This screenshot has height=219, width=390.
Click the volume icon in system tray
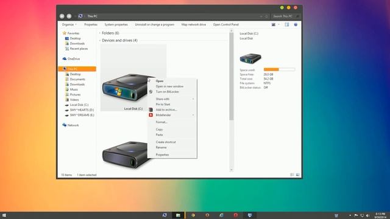[368, 215]
